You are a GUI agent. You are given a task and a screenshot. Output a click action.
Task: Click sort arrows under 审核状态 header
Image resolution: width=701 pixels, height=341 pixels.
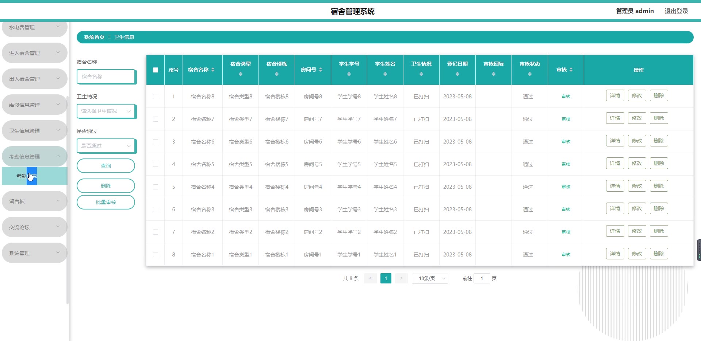pos(529,74)
